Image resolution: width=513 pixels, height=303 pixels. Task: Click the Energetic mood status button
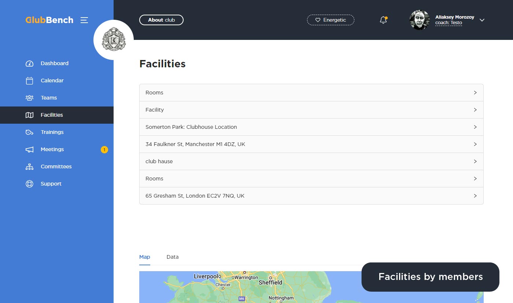click(x=331, y=20)
